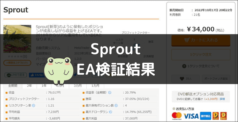Click the 収益率 value 20.79%
This screenshot has width=238, height=122.
point(130,93)
